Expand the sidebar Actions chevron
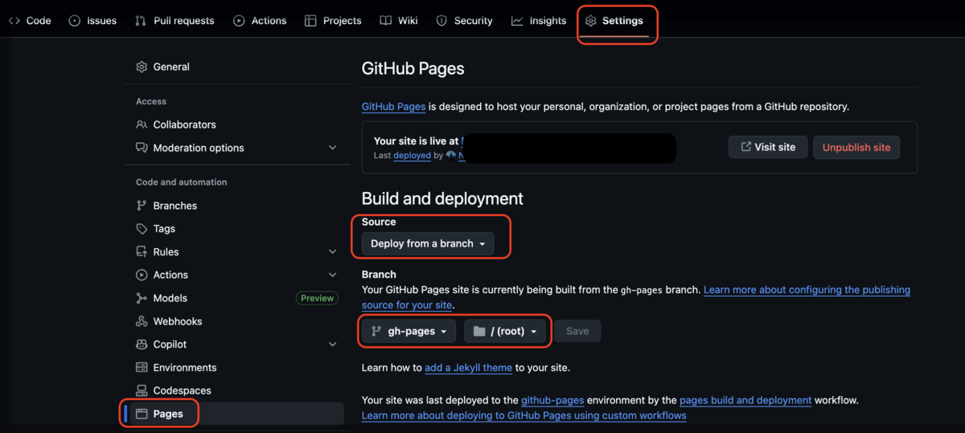 click(x=333, y=275)
